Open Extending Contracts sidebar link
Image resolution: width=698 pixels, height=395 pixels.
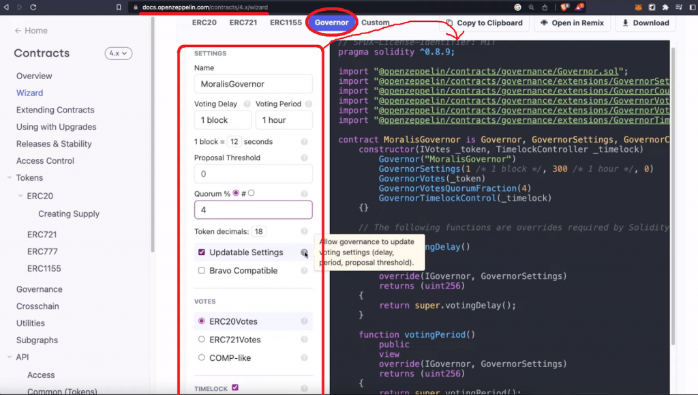[55, 110]
